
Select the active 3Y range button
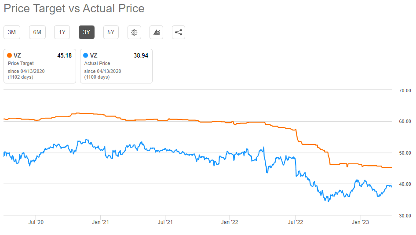87,32
